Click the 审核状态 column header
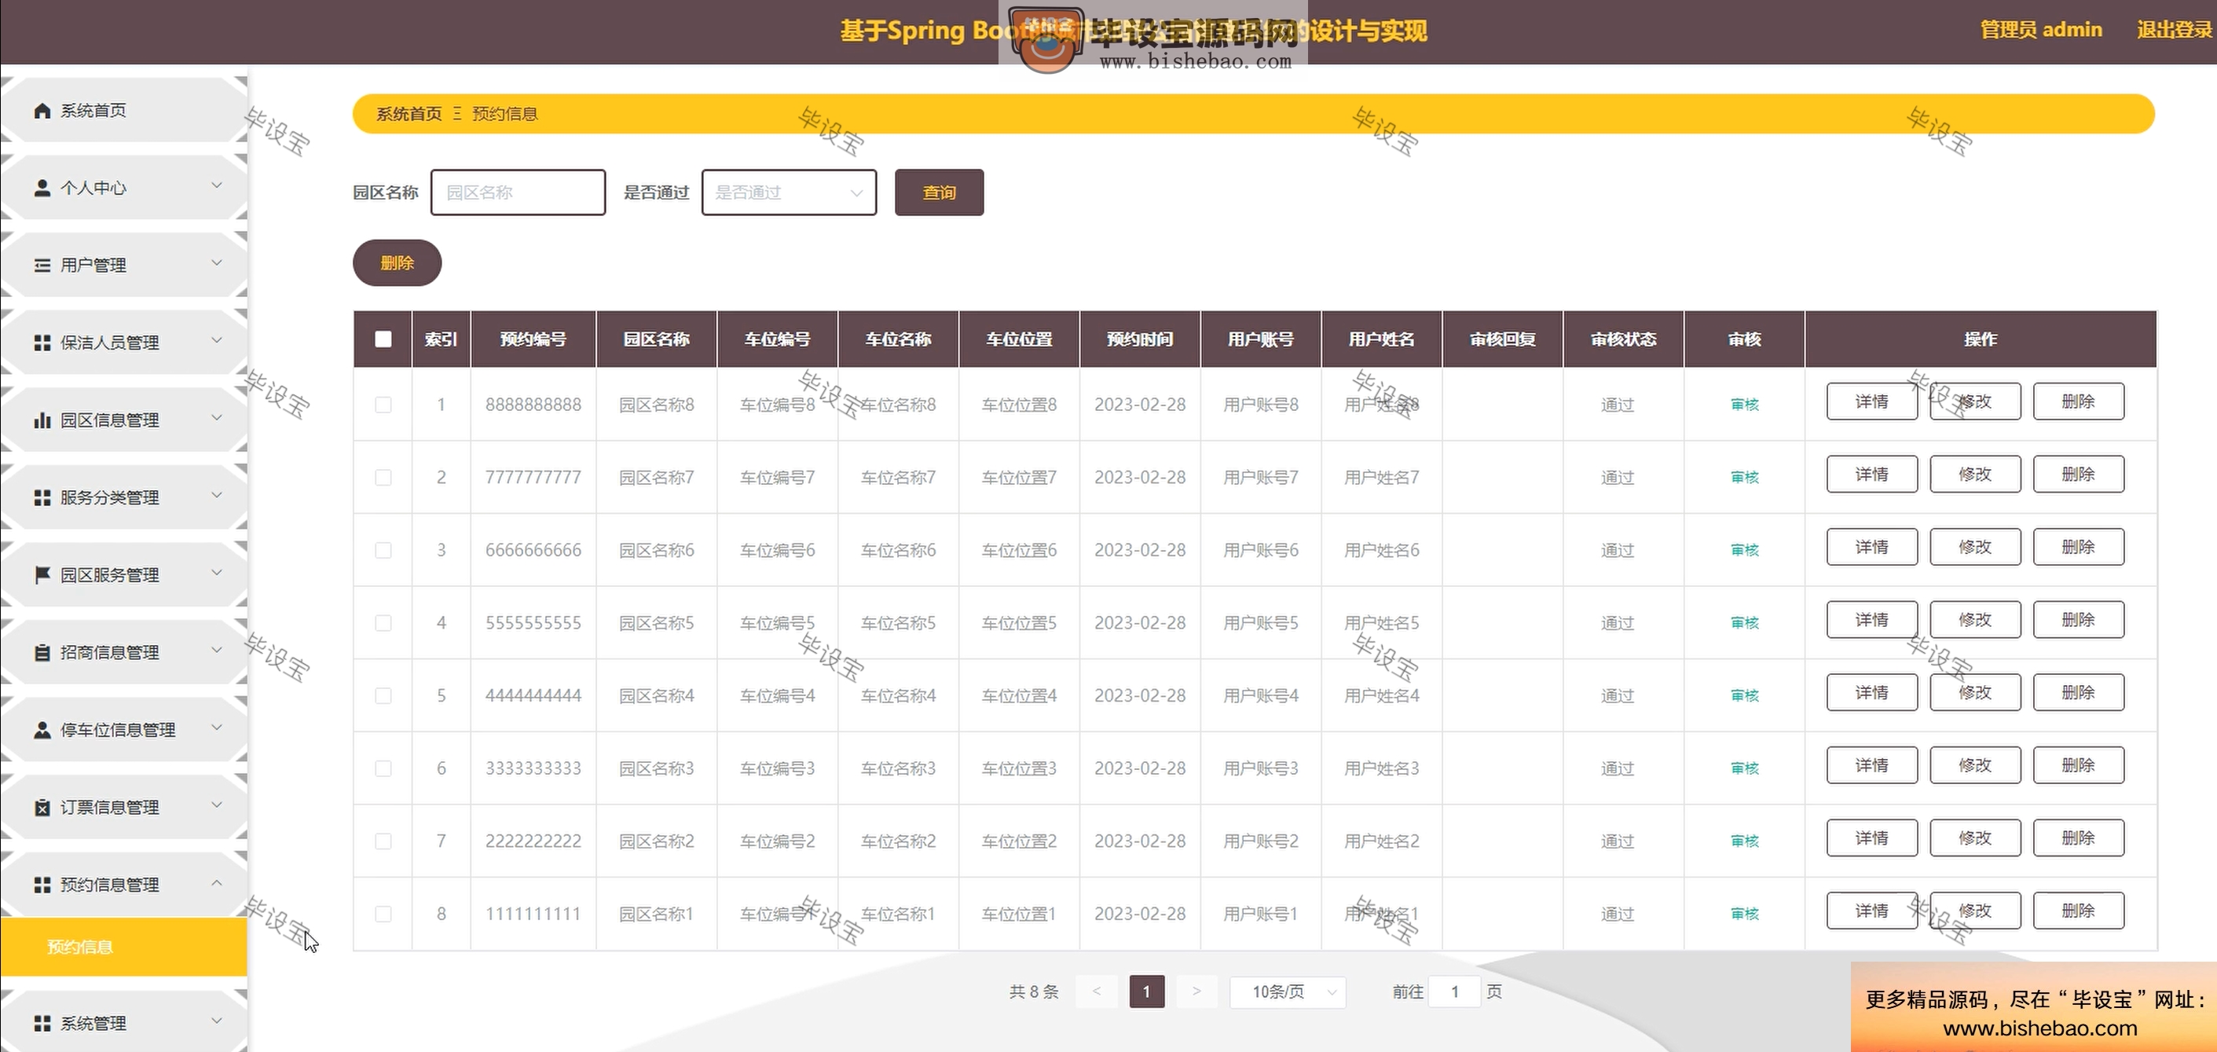 pyautogui.click(x=1623, y=339)
